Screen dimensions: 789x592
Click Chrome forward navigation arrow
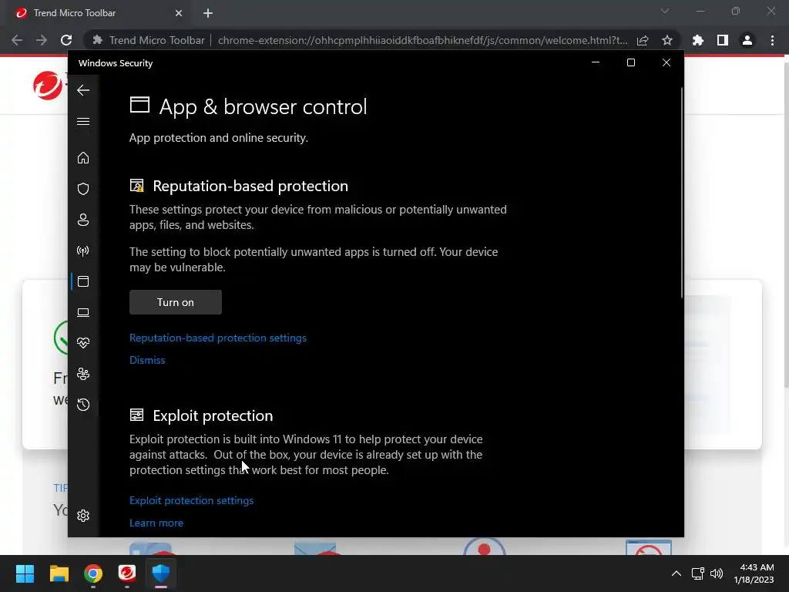(x=42, y=40)
